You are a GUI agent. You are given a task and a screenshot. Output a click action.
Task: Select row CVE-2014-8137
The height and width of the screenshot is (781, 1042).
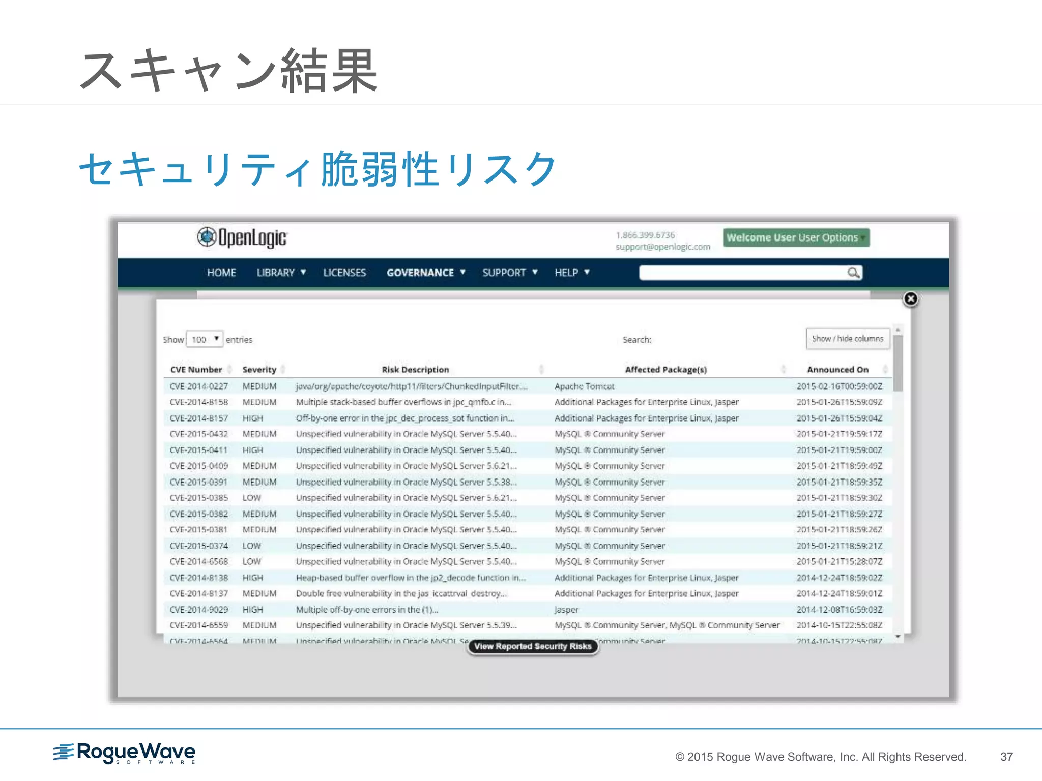(528, 593)
